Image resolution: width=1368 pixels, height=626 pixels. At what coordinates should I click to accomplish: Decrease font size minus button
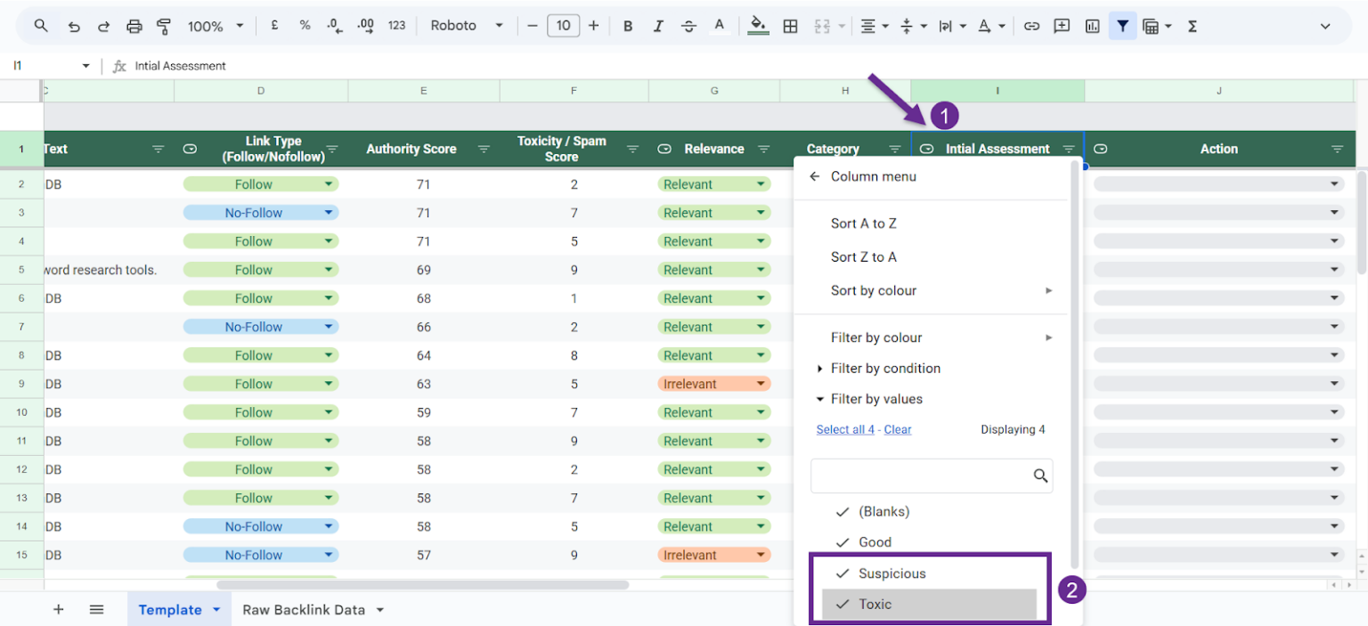[x=533, y=26]
